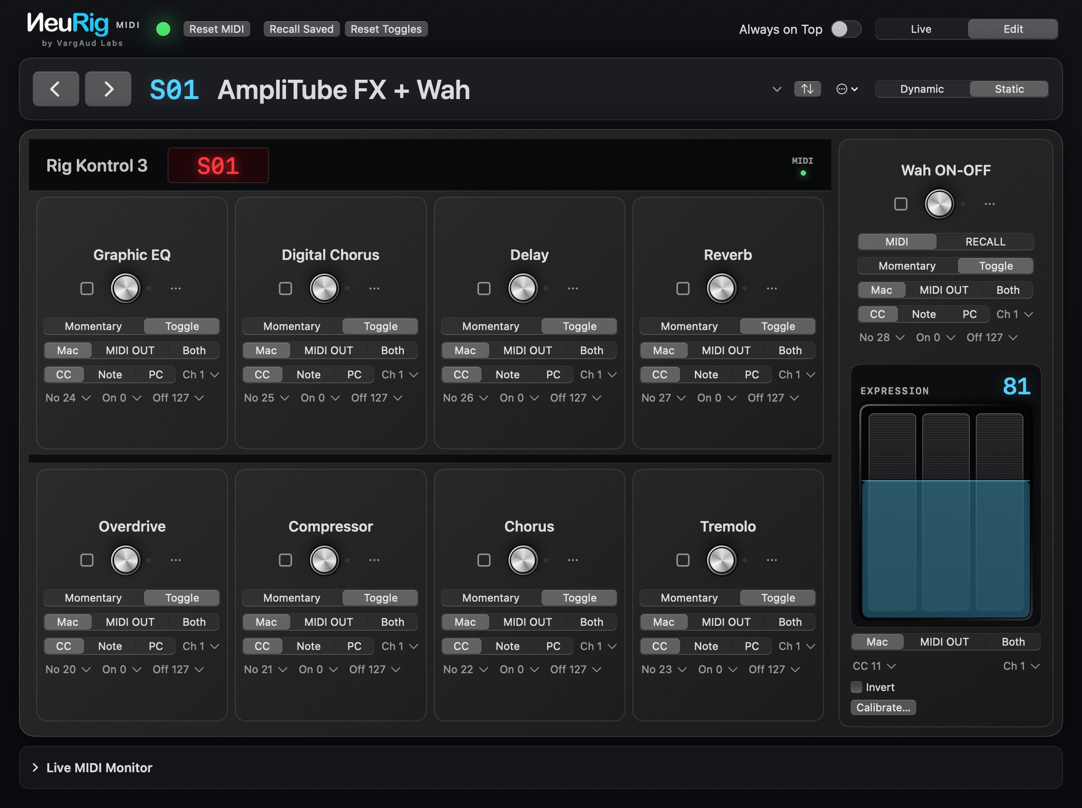
Task: Tick the Delay checkbox
Action: 484,289
